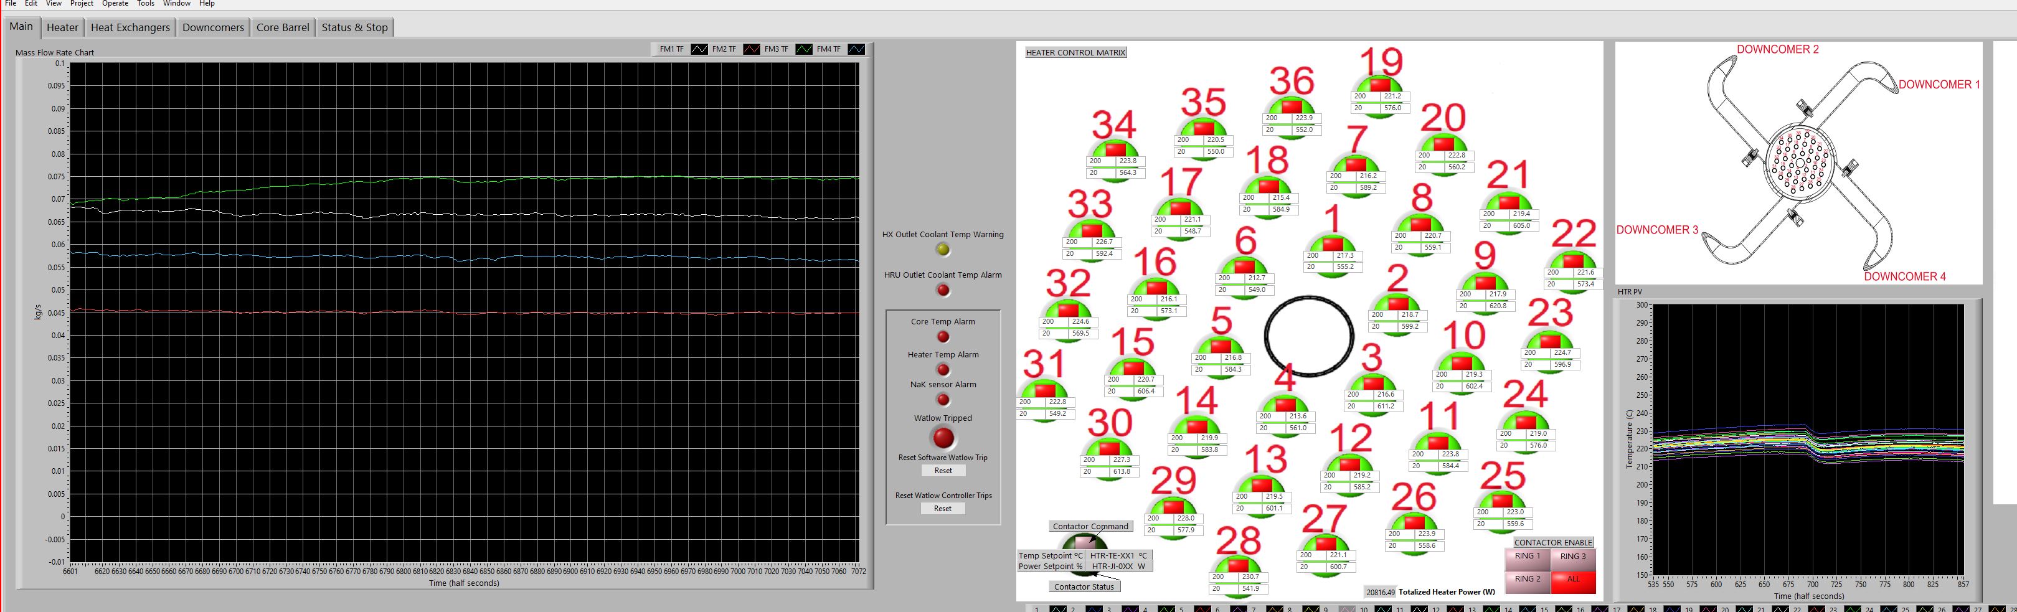Click the NaK sensor Alarm LED
Image resolution: width=2017 pixels, height=612 pixels.
(x=943, y=400)
